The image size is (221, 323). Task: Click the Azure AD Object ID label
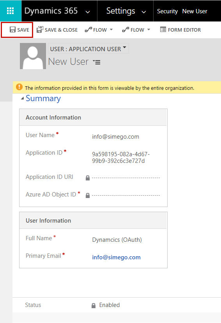[x=51, y=195]
